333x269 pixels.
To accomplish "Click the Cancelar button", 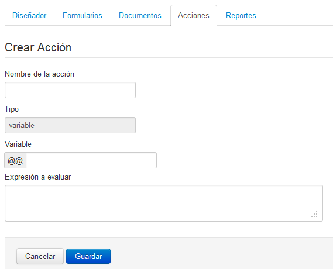I will coord(40,256).
